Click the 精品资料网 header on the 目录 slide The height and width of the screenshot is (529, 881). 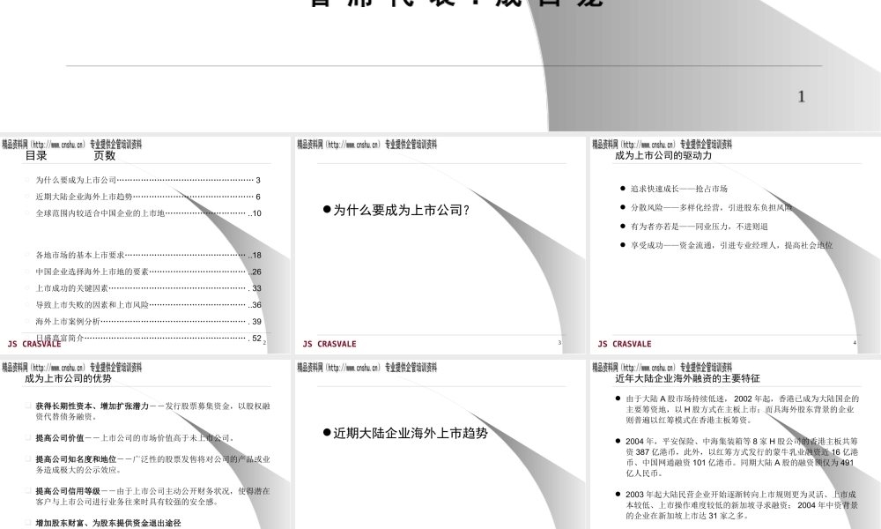point(71,145)
